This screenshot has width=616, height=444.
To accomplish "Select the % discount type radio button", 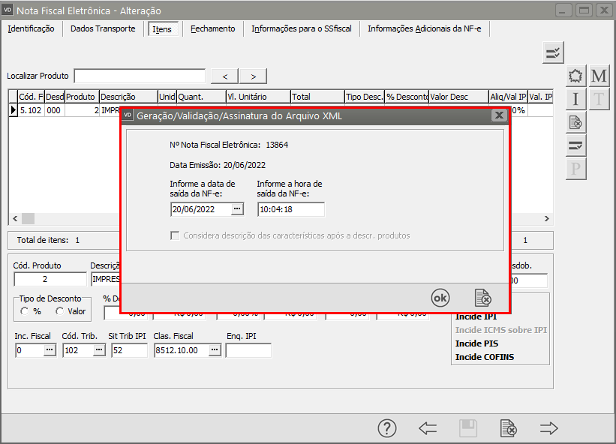I will point(26,311).
